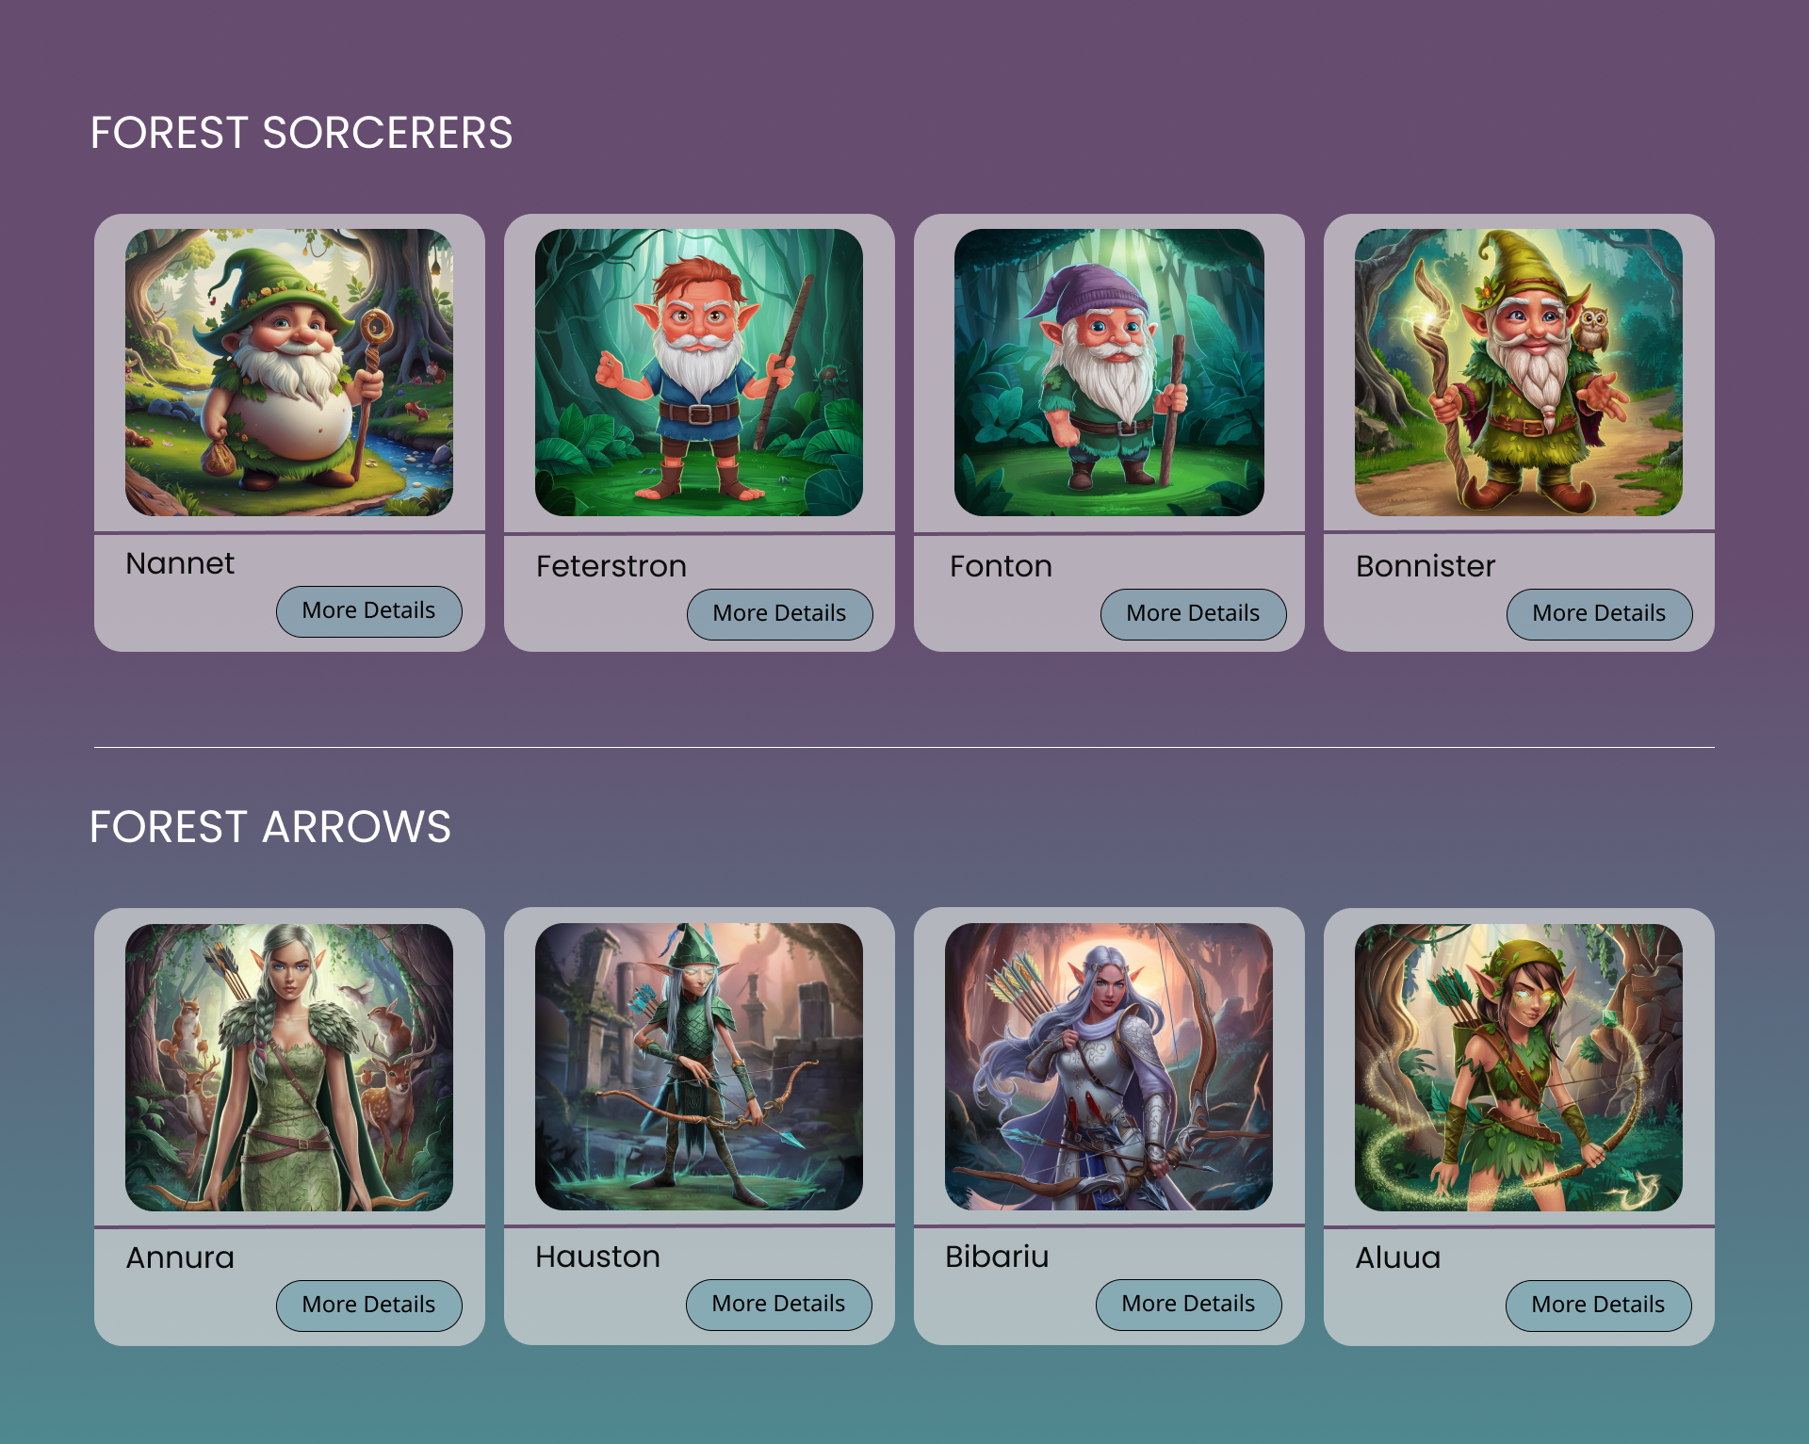Open More Details for Fonton
Screen dimensions: 1809x1444
point(1194,614)
